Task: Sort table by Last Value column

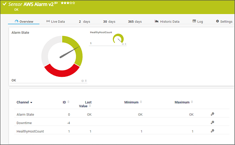Action: pyautogui.click(x=85, y=104)
